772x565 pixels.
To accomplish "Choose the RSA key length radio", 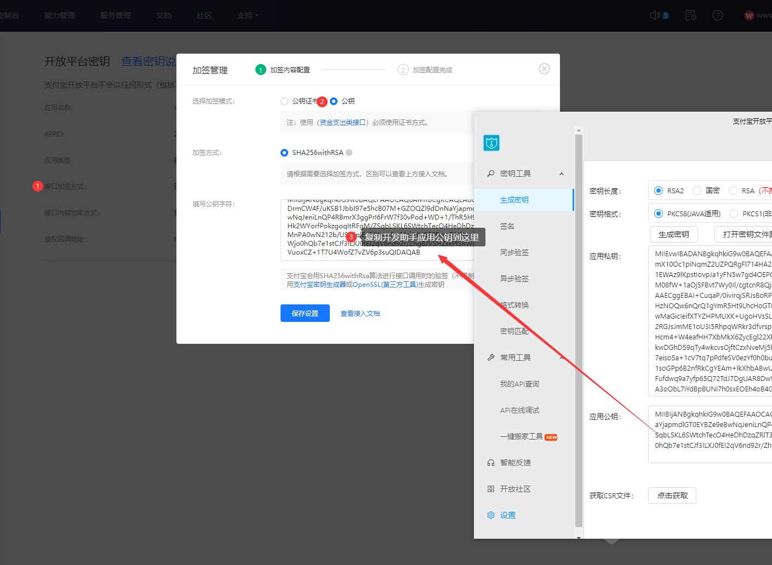I will click(x=733, y=191).
